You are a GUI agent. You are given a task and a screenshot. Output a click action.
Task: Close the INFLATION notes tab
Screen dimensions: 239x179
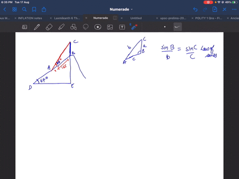[x=15, y=18]
